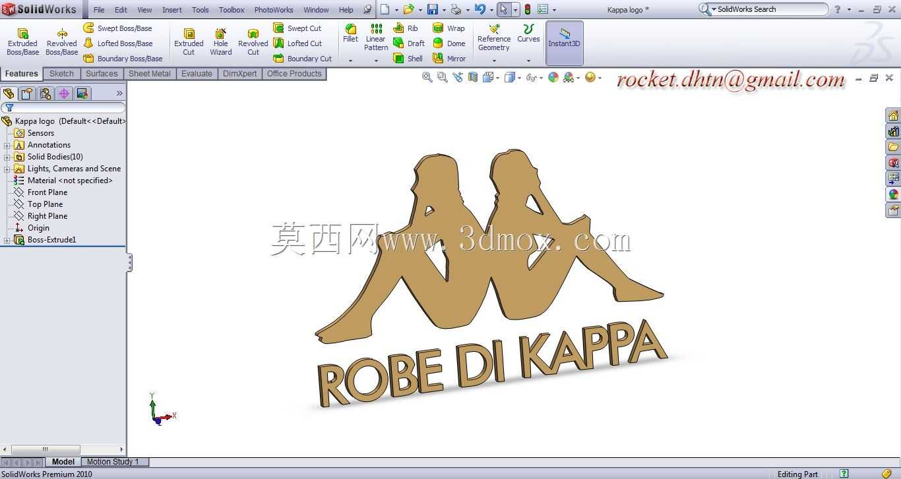Choose the Lofted Boss/Base tool
901x479 pixels.
[118, 43]
